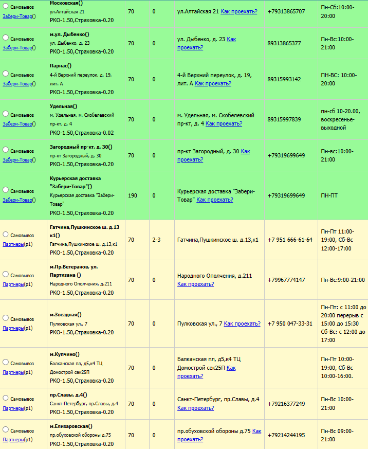Open Забери-Товар link in Московская row

[17, 16]
